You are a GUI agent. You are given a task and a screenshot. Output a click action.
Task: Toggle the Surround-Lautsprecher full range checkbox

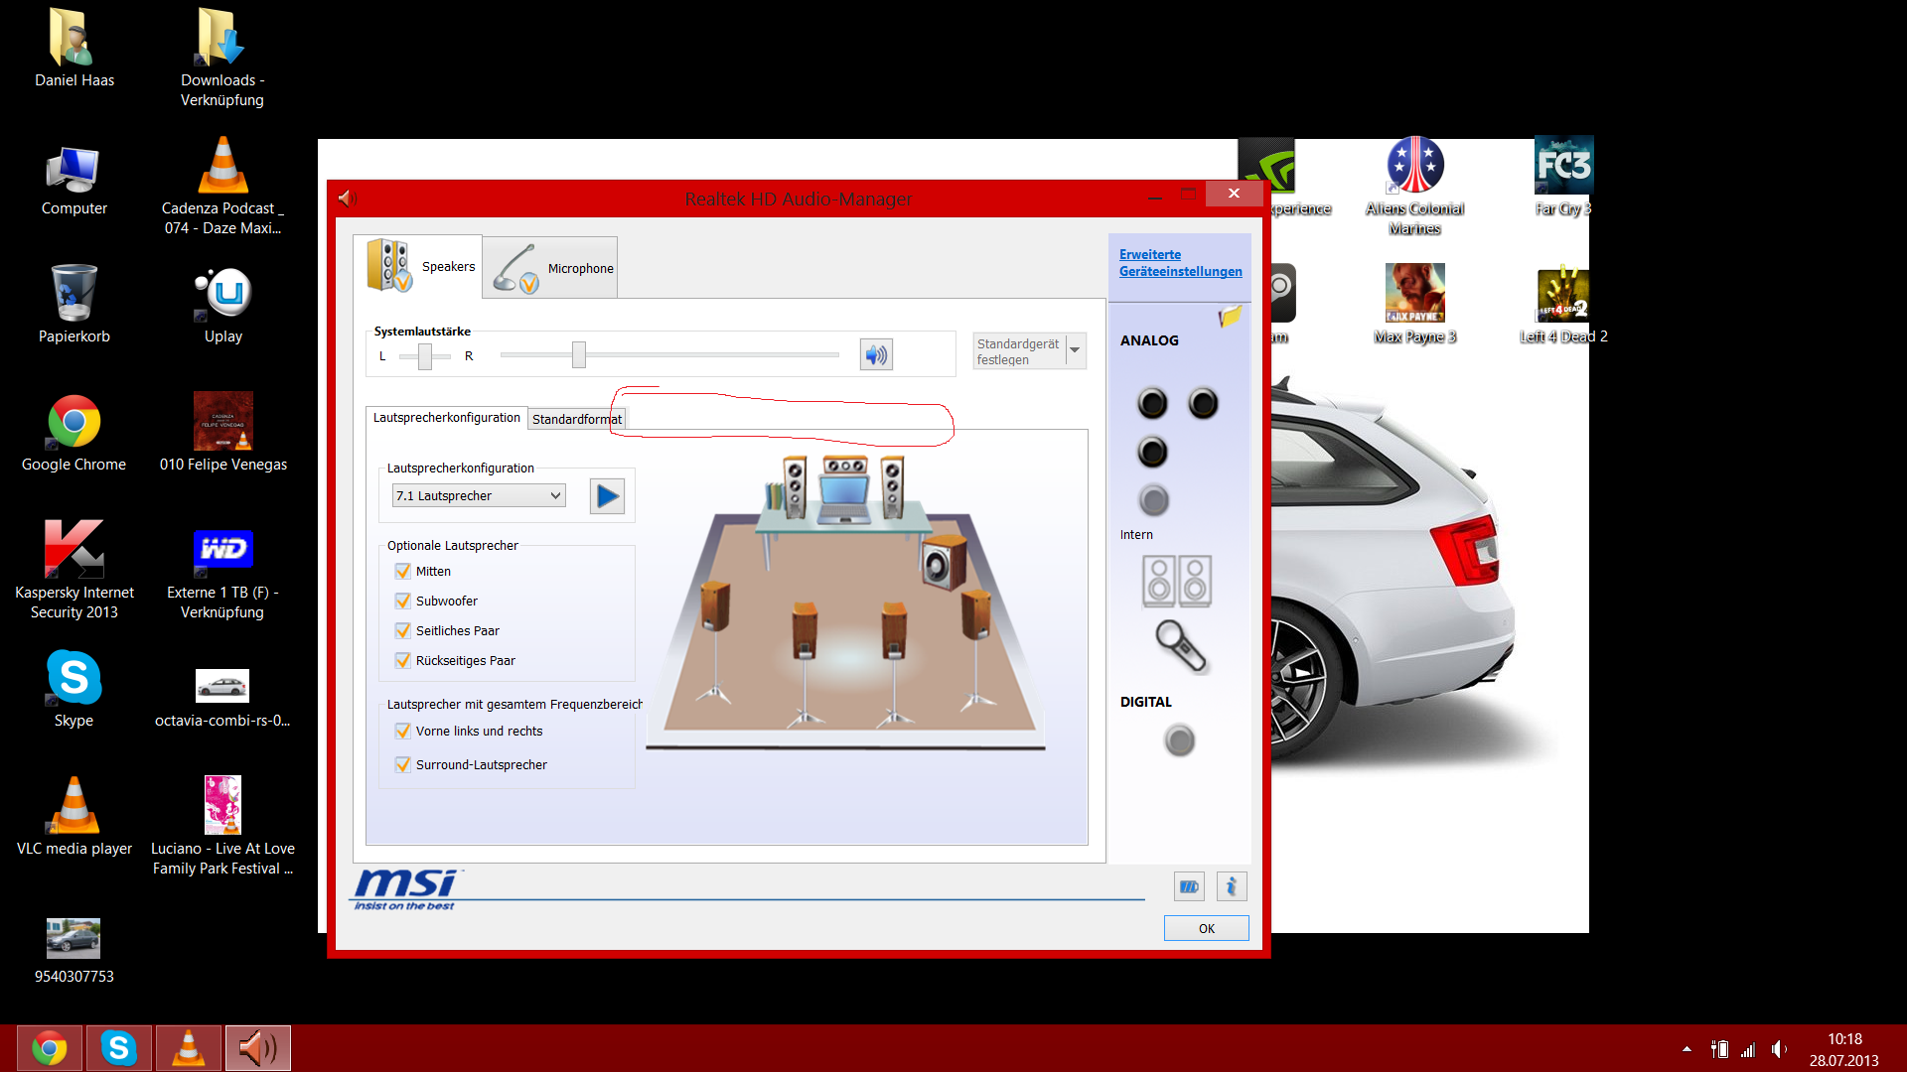click(403, 765)
